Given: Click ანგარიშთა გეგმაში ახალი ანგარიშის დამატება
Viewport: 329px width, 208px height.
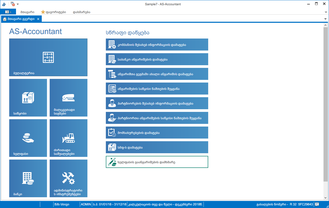Looking at the screenshot, I should click(x=157, y=74).
